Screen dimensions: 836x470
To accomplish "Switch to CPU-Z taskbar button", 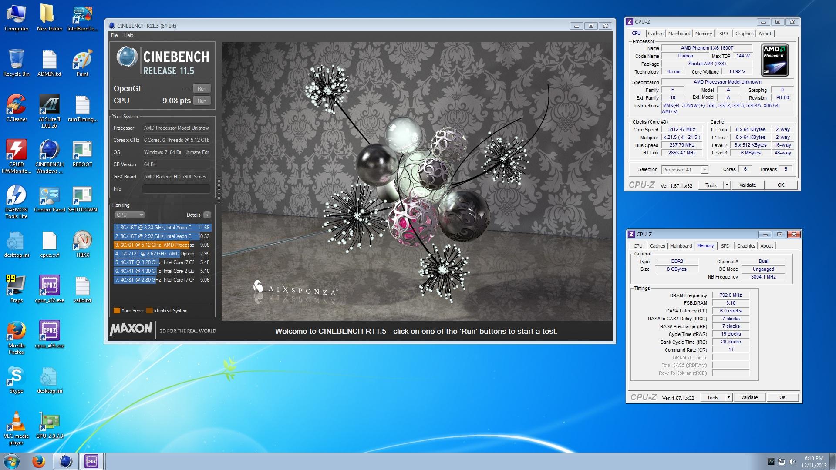I will 91,461.
